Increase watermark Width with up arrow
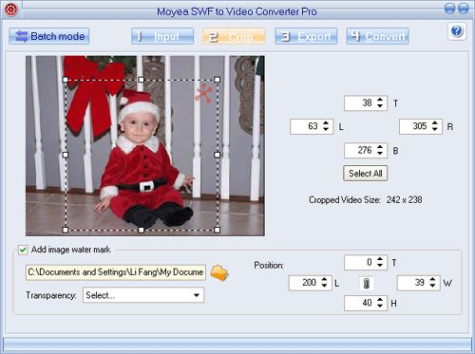 pyautogui.click(x=432, y=279)
